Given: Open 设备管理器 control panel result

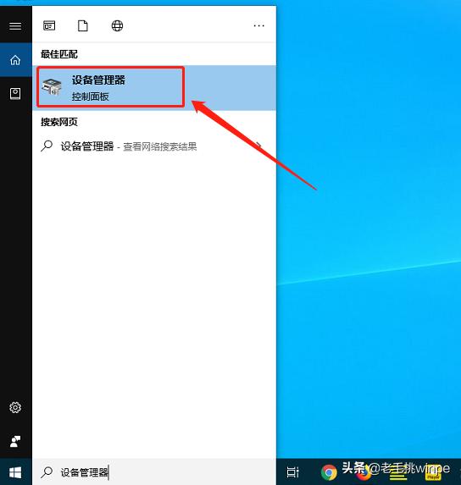Looking at the screenshot, I should pyautogui.click(x=154, y=87).
